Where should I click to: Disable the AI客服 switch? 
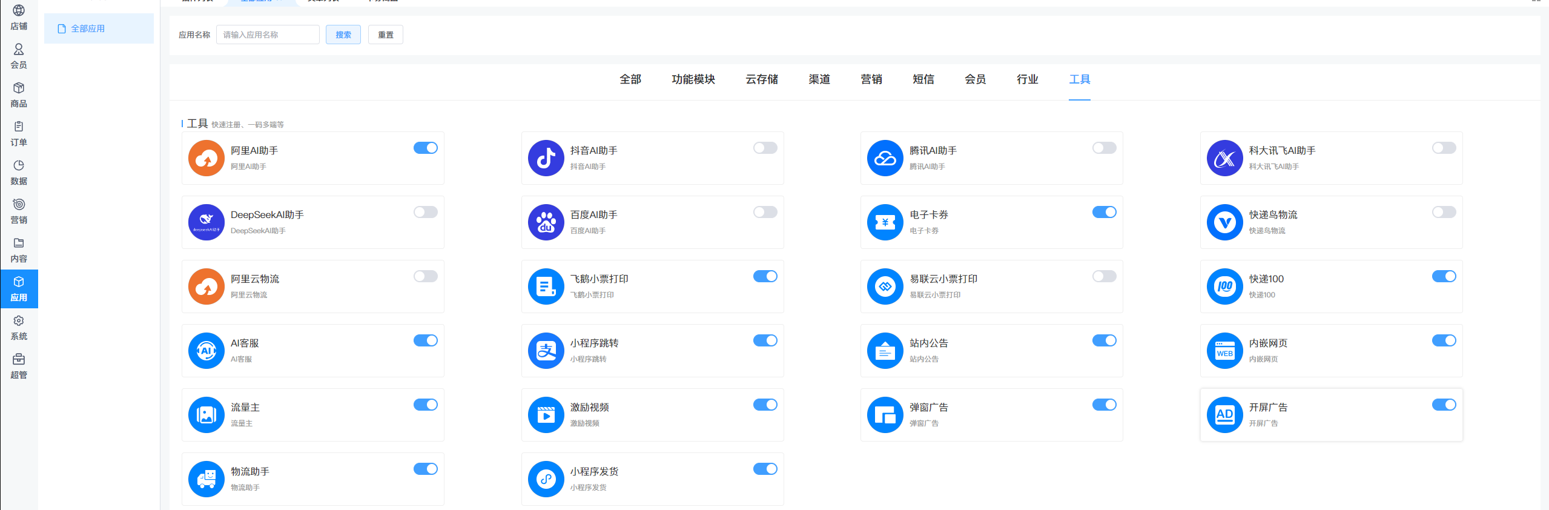click(426, 340)
